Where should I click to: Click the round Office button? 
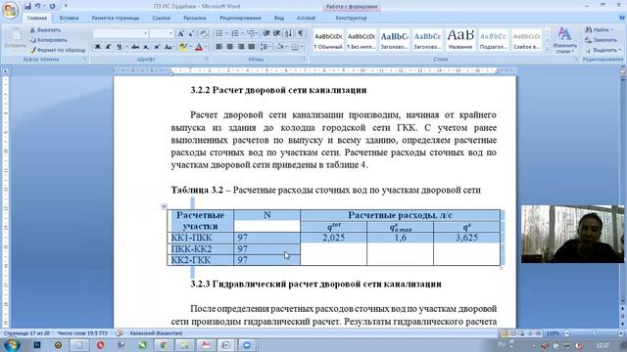(x=10, y=11)
